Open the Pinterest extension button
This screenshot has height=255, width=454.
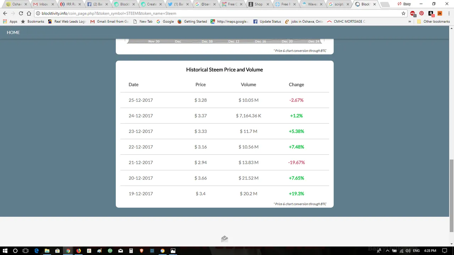pyautogui.click(x=421, y=13)
